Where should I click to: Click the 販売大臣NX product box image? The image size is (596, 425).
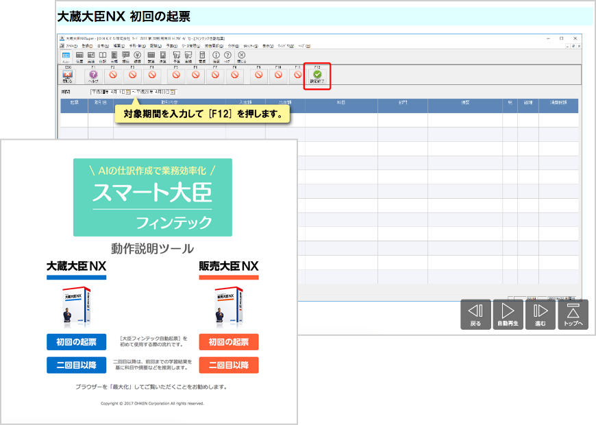coord(229,306)
